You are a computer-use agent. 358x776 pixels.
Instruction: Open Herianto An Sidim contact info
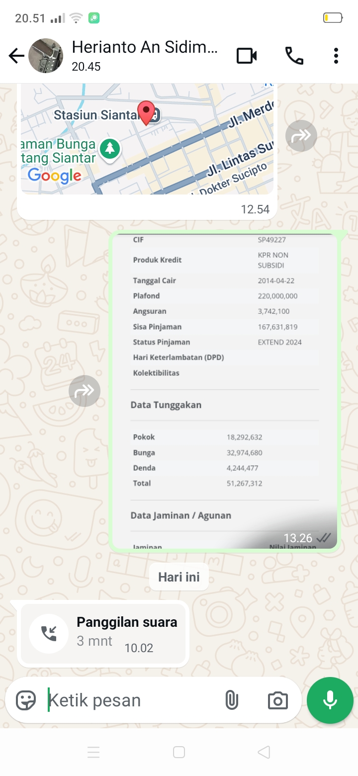144,48
